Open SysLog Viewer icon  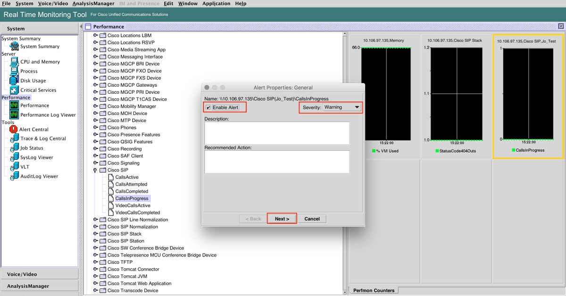pyautogui.click(x=14, y=157)
